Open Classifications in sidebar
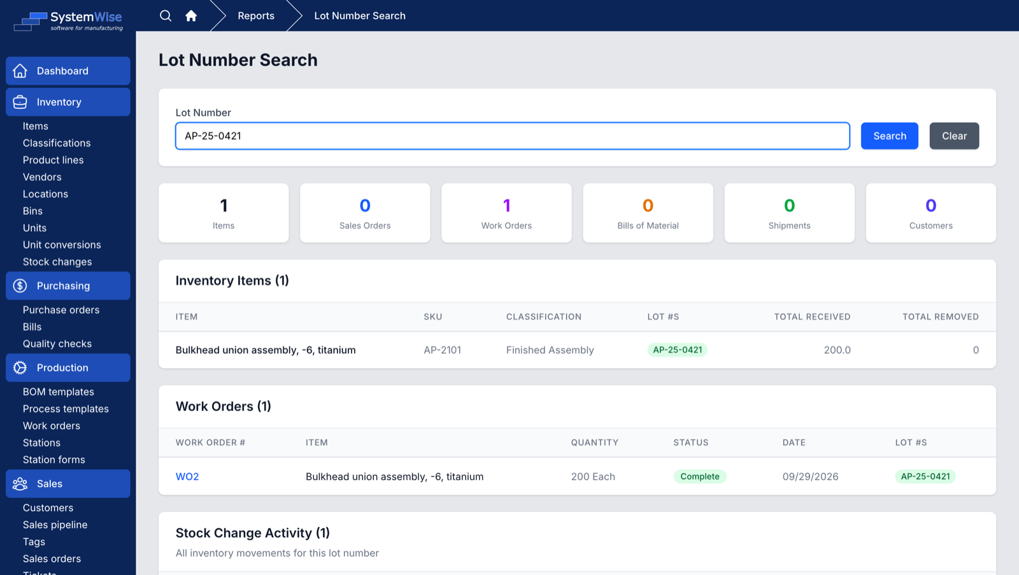The width and height of the screenshot is (1019, 575). pyautogui.click(x=57, y=143)
